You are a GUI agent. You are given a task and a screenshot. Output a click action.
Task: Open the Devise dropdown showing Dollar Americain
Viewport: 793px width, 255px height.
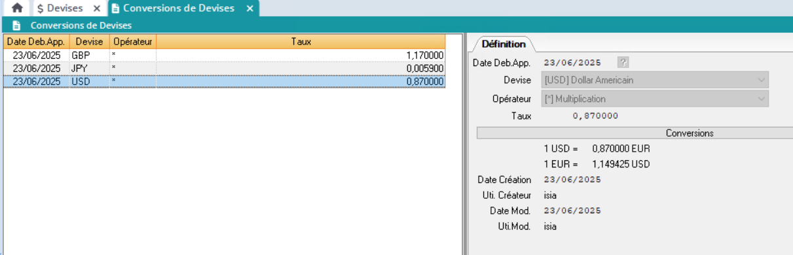point(655,80)
